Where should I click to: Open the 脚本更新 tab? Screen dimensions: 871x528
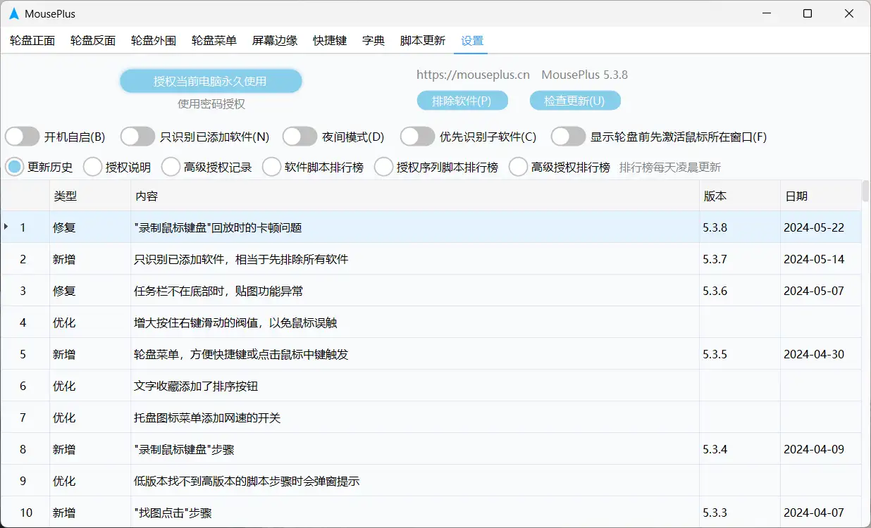(423, 41)
